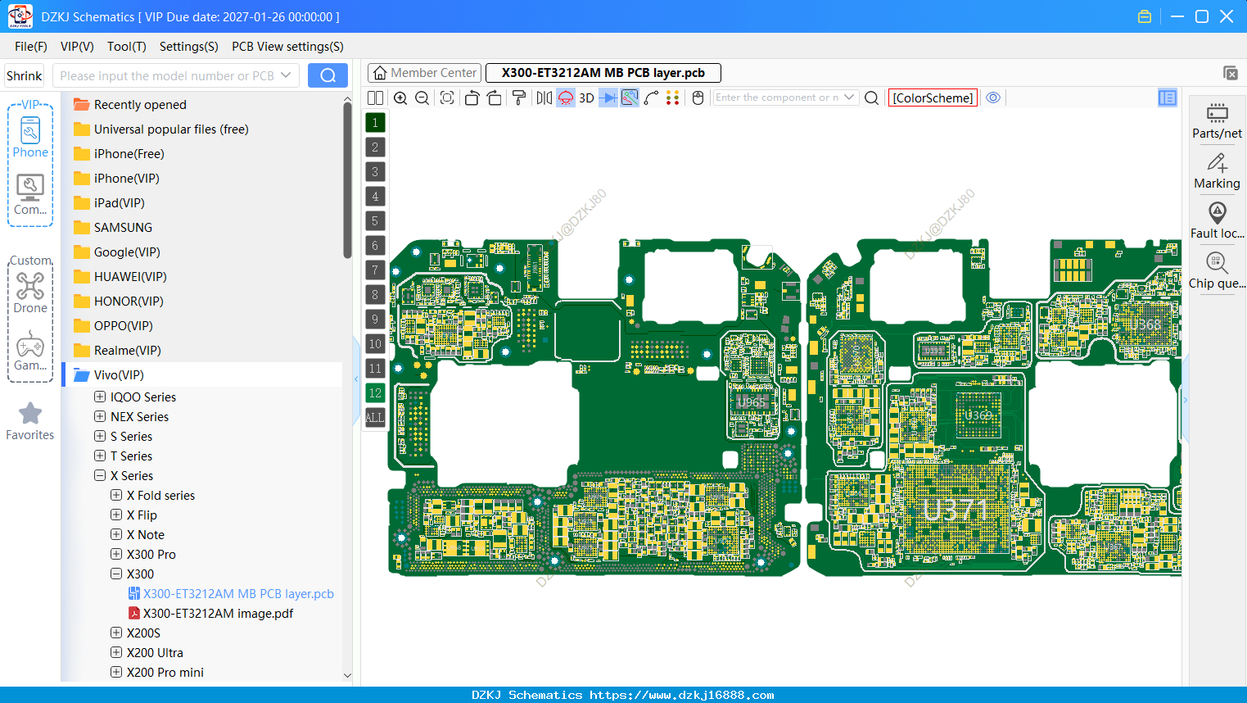Zoom in on the PCB view
This screenshot has height=703, width=1247.
pos(400,98)
